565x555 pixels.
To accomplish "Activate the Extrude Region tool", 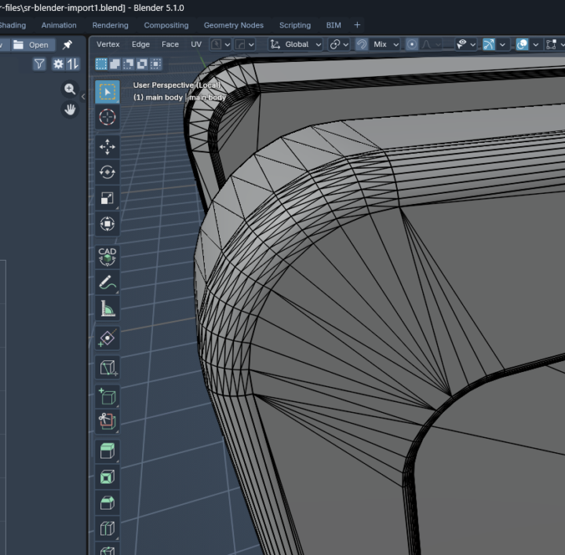I will (108, 451).
